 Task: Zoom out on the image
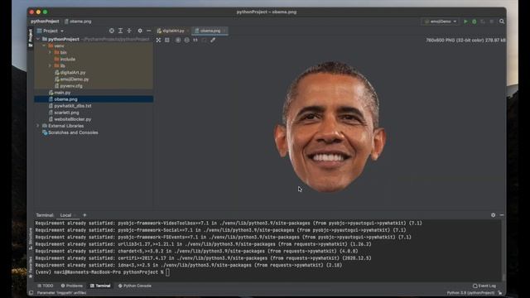(187, 40)
